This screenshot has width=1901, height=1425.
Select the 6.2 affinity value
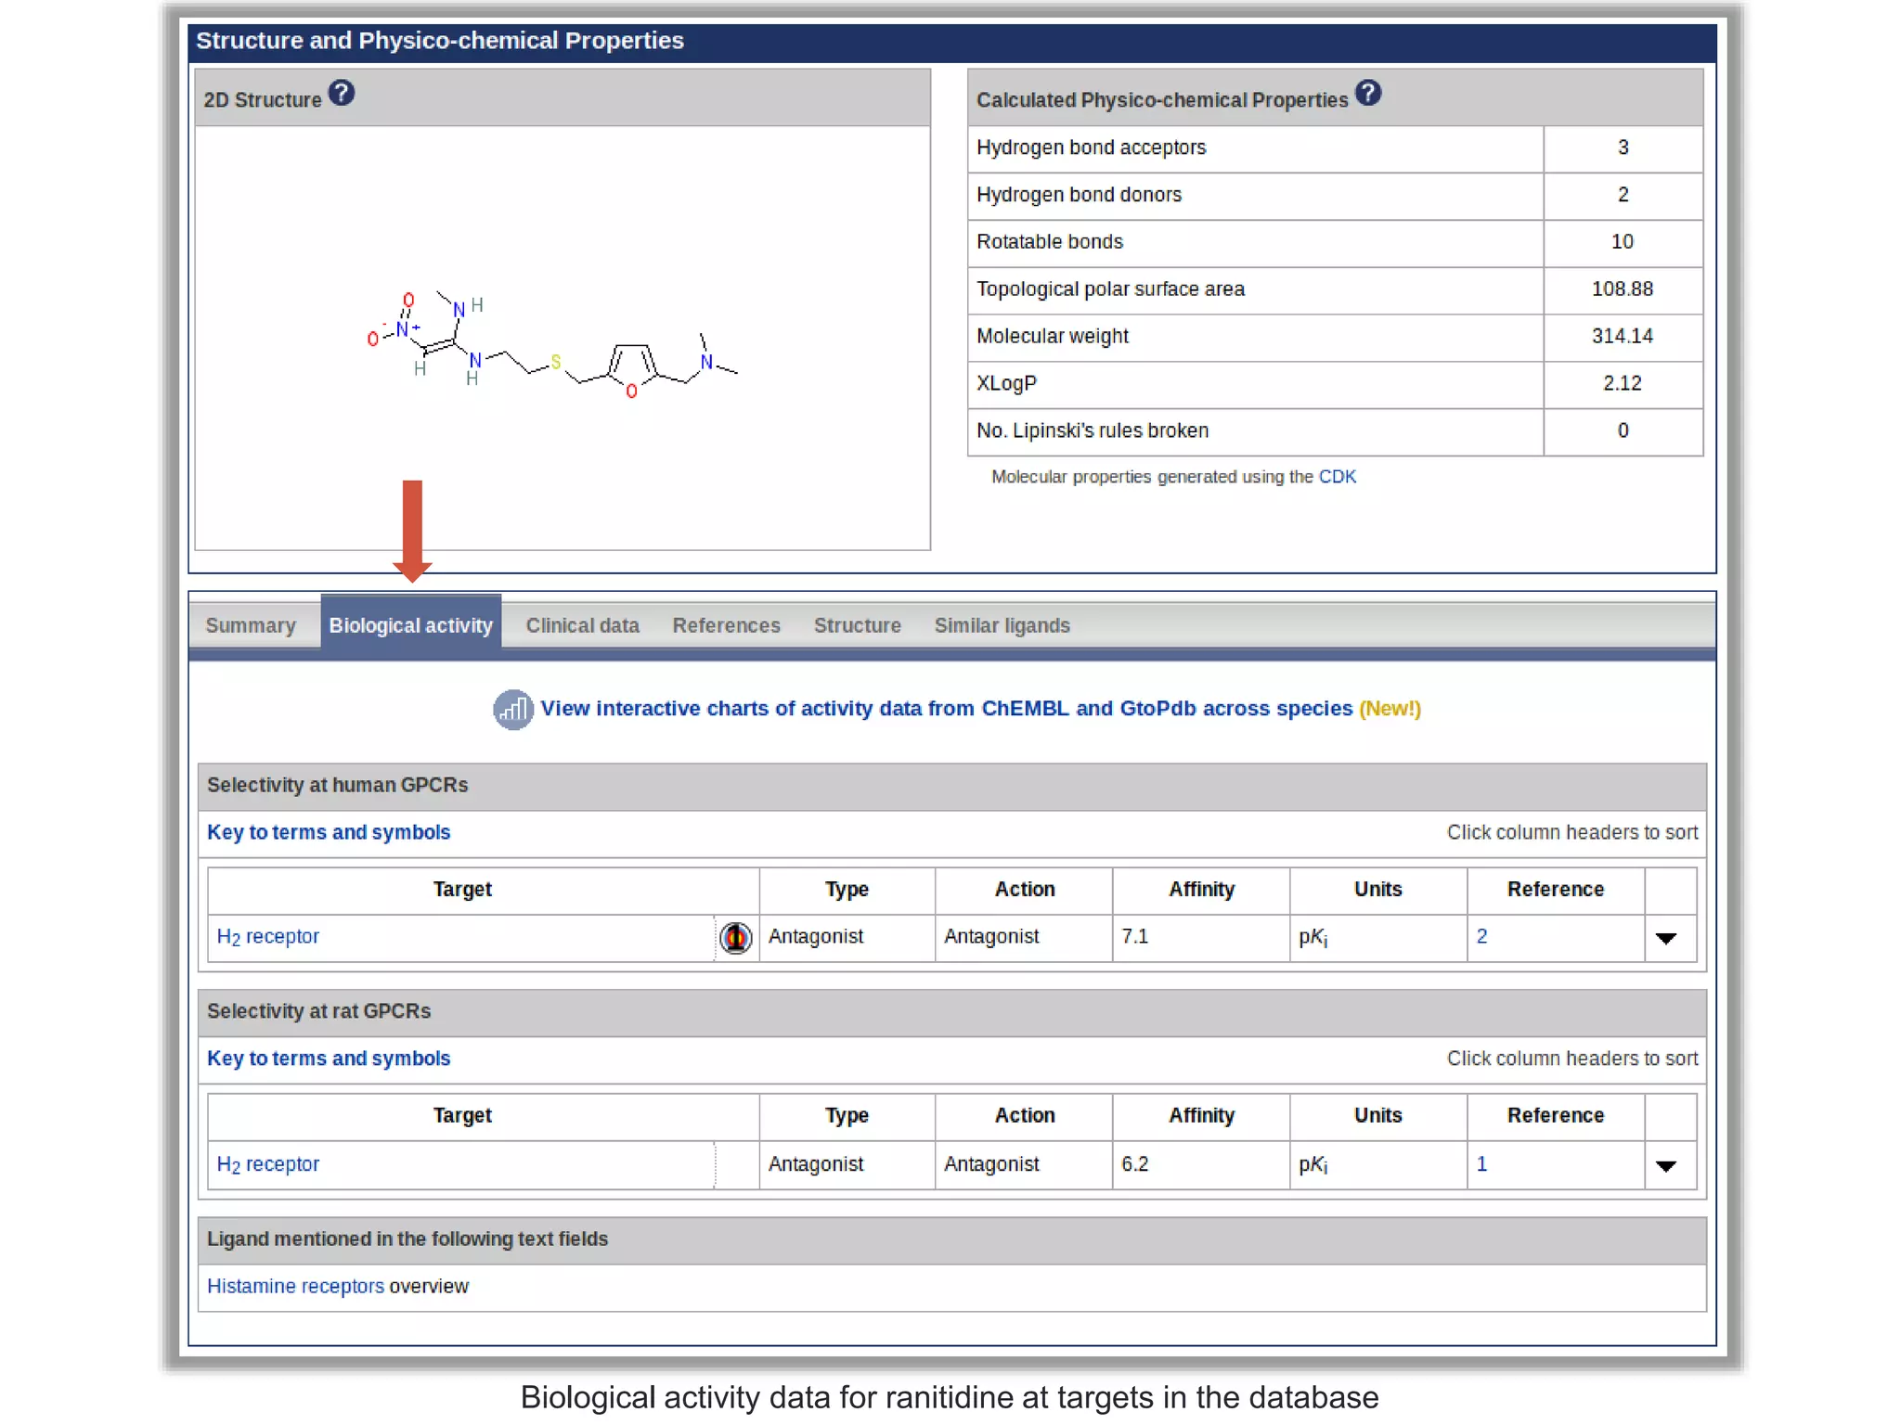[1135, 1164]
